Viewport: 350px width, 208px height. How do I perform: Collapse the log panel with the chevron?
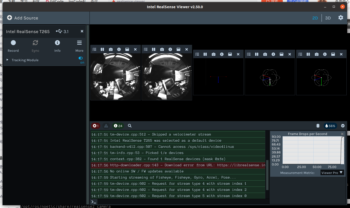click(x=343, y=126)
